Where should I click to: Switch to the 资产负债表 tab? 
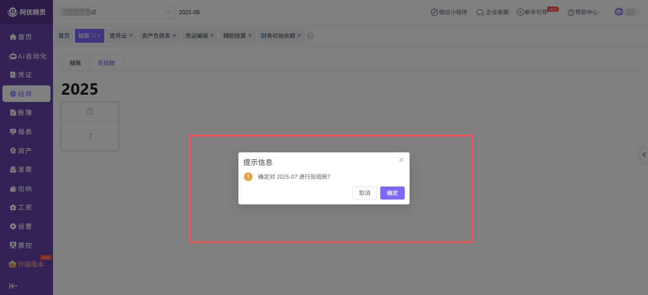click(x=156, y=36)
